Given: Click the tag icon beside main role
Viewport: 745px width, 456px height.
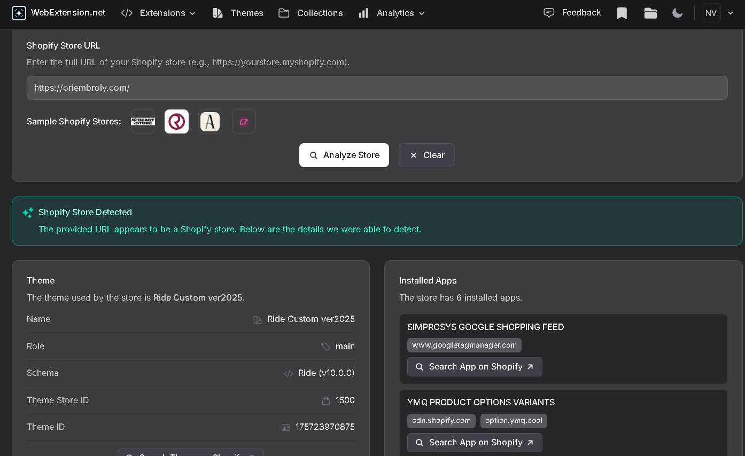Looking at the screenshot, I should tap(326, 347).
